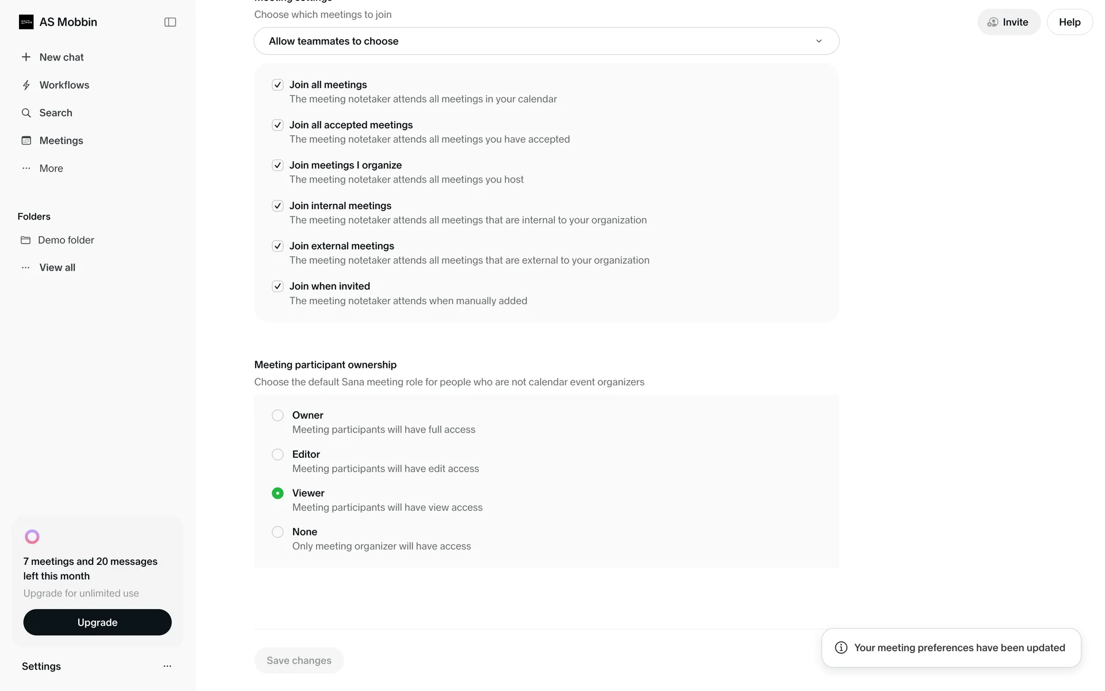
Task: Click the AS Mobbin workspace logo
Action: (26, 22)
